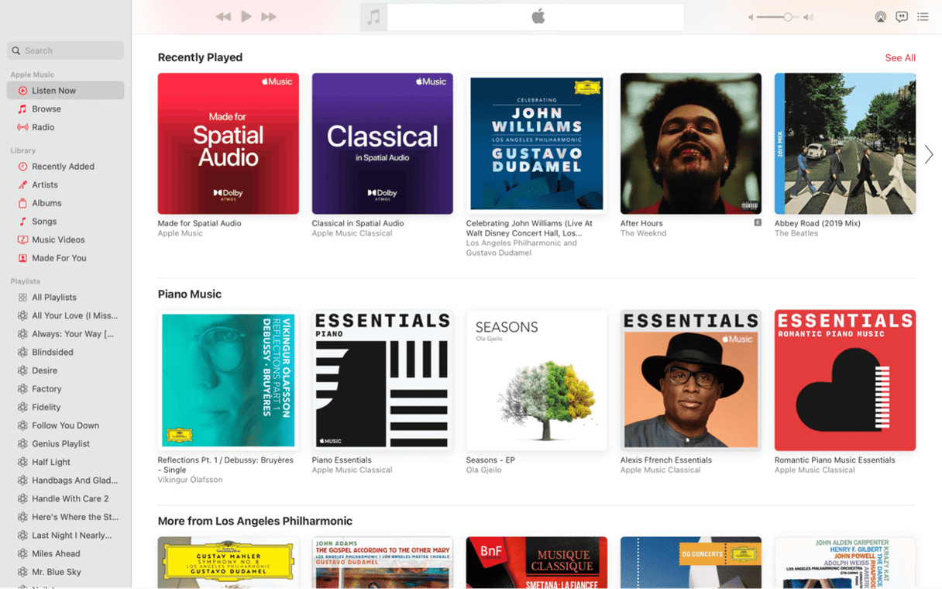Screen dimensions: 942x589
Task: Click the Songs note icon
Action: (22, 222)
